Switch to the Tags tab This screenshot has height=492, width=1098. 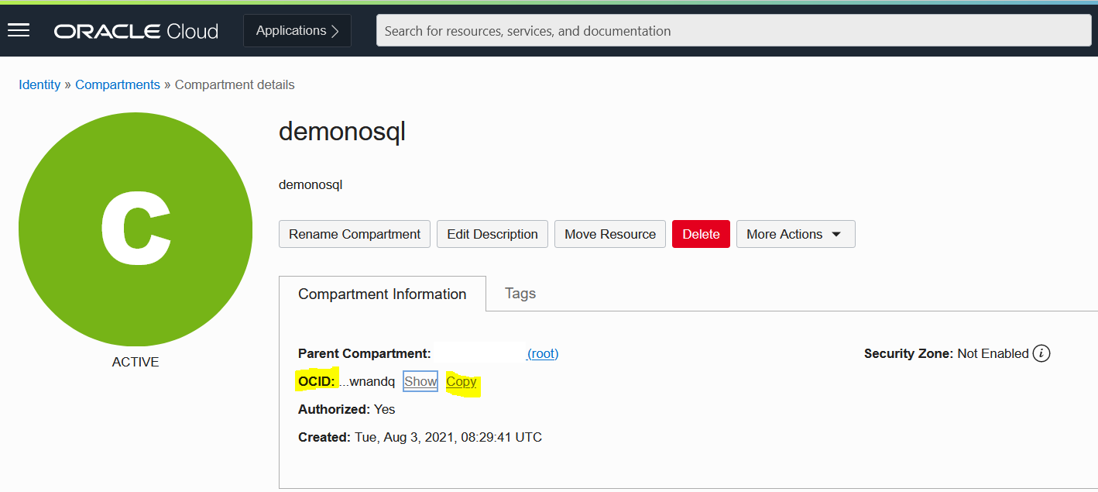(x=520, y=293)
